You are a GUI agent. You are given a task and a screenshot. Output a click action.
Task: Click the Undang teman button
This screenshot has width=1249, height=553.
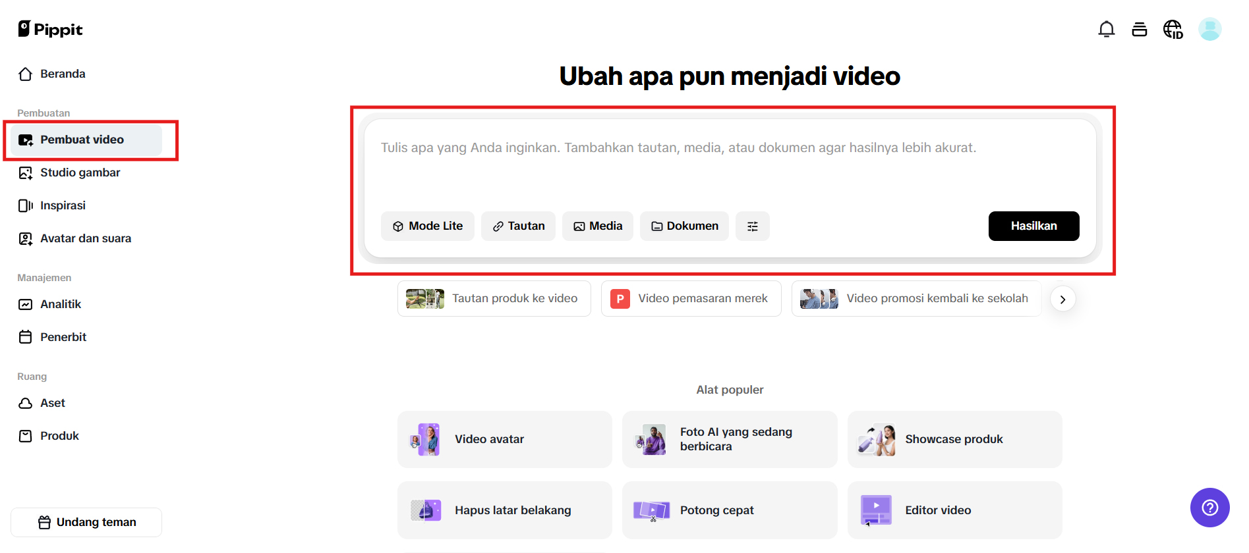click(x=86, y=522)
